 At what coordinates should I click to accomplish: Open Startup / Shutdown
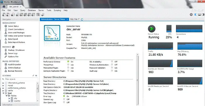[x=16, y=50]
